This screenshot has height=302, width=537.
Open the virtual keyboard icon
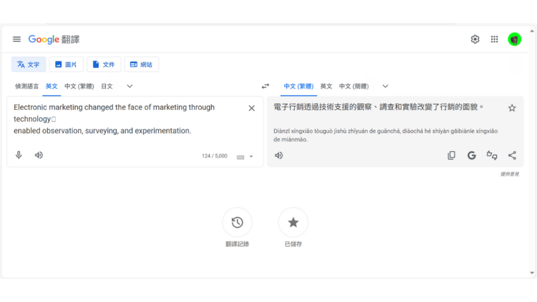click(240, 157)
